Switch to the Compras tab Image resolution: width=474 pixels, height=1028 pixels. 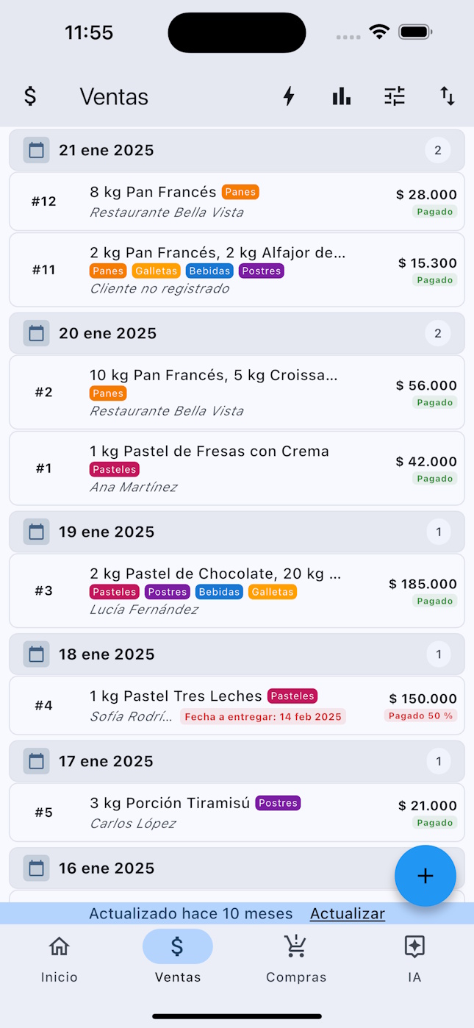point(296,959)
